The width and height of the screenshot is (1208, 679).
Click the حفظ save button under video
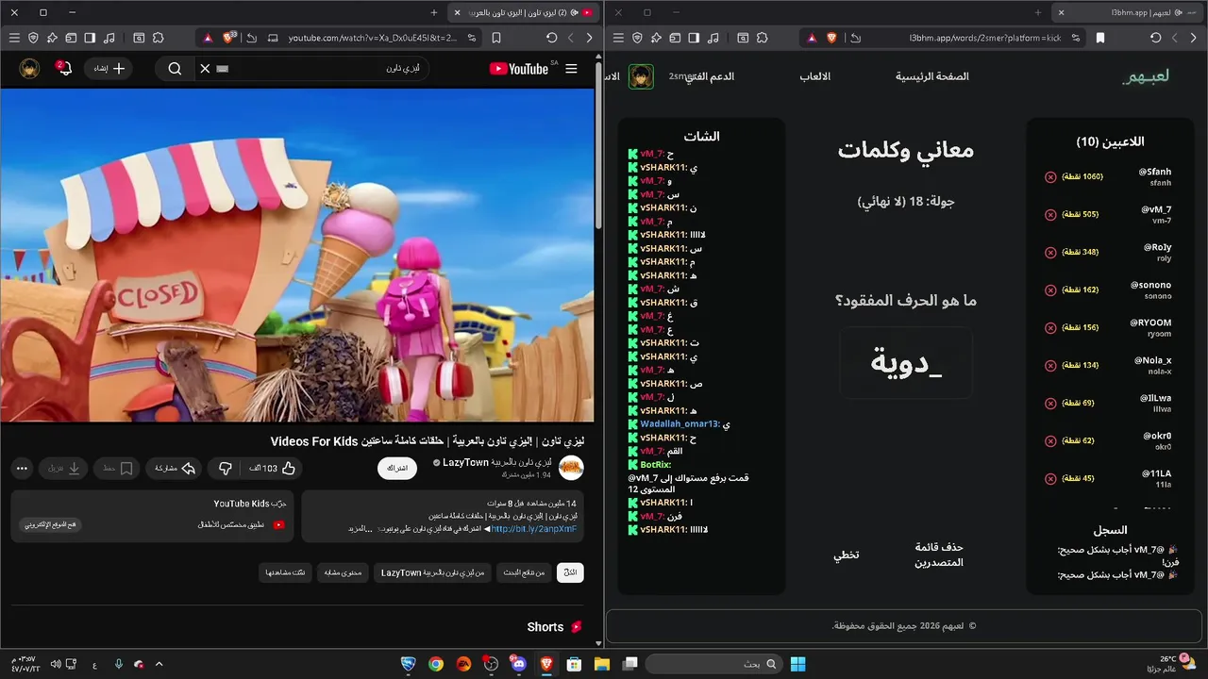[118, 468]
